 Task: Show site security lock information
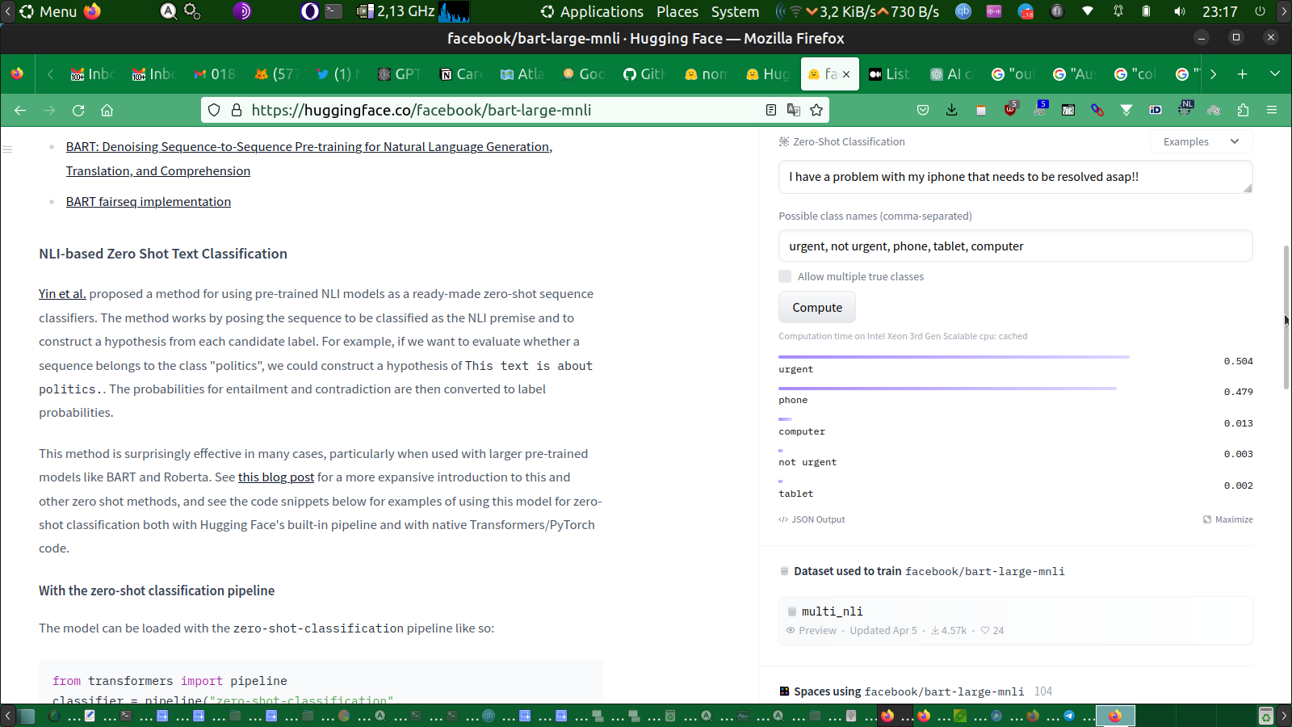click(x=237, y=110)
